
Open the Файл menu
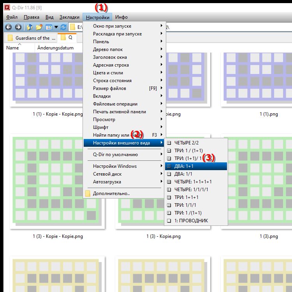(12, 17)
